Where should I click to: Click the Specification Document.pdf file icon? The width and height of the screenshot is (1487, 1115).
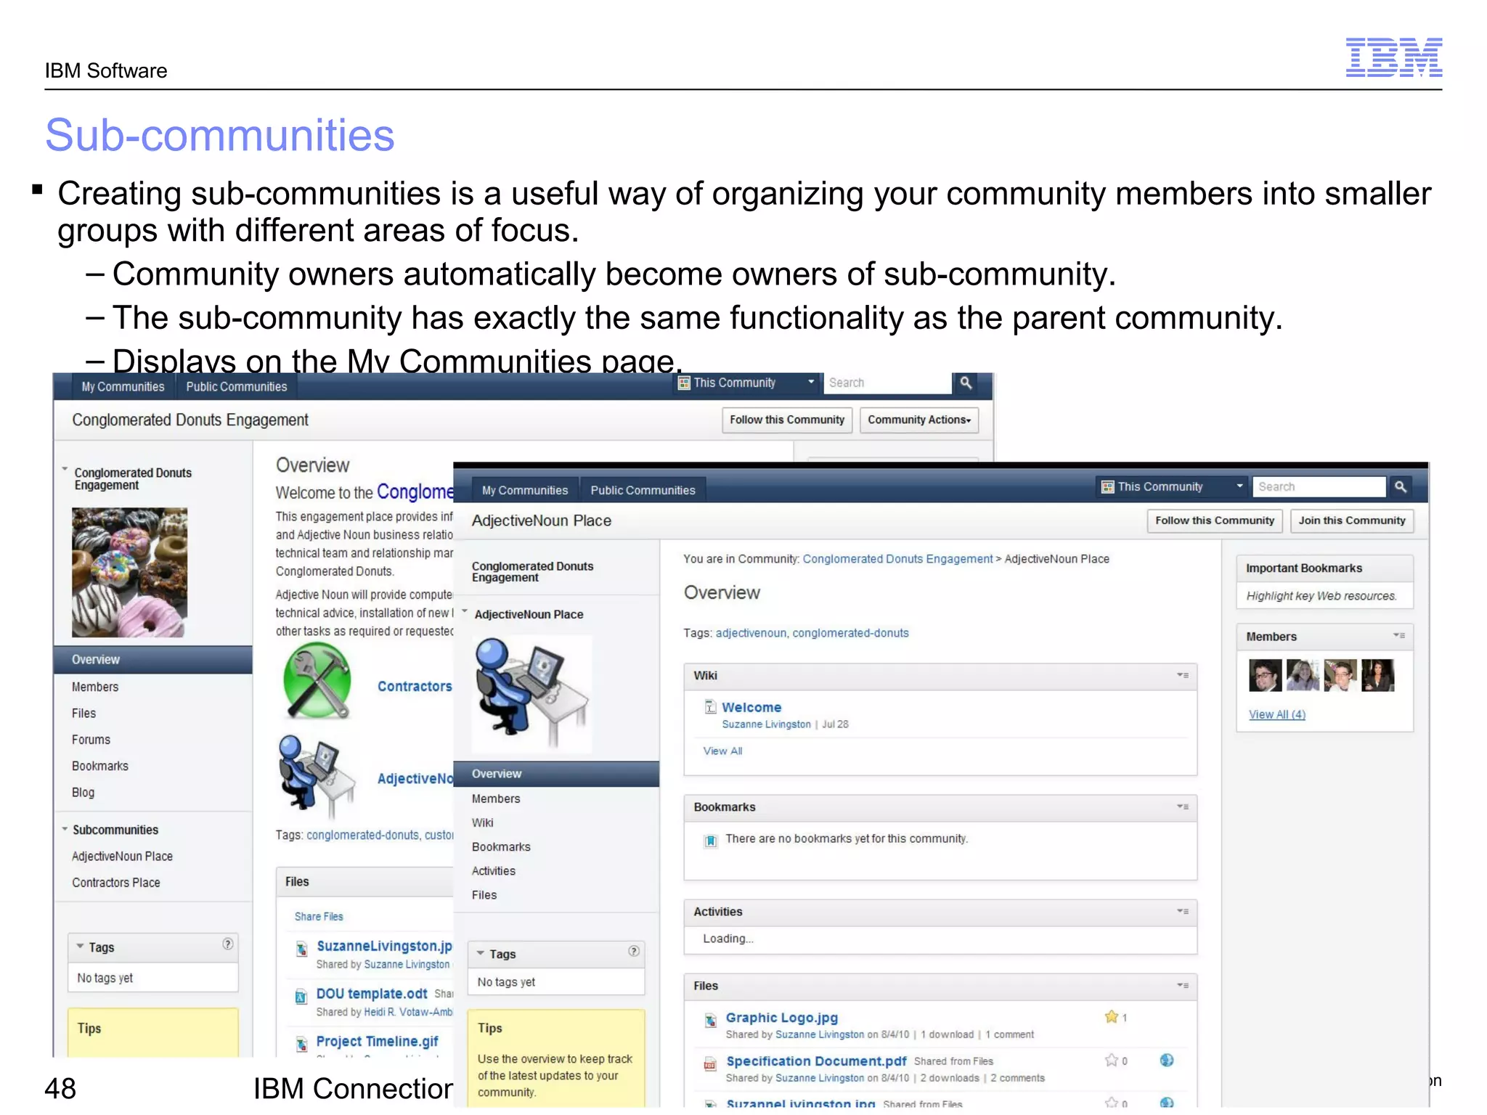tap(710, 1064)
